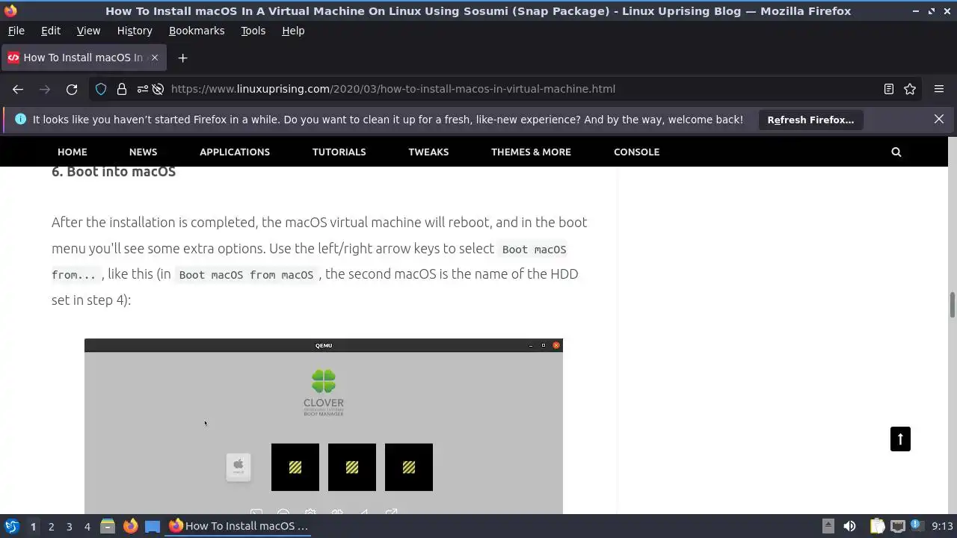This screenshot has height=538, width=957.
Task: Open the Lubuntu start menu icon
Action: [x=12, y=526]
